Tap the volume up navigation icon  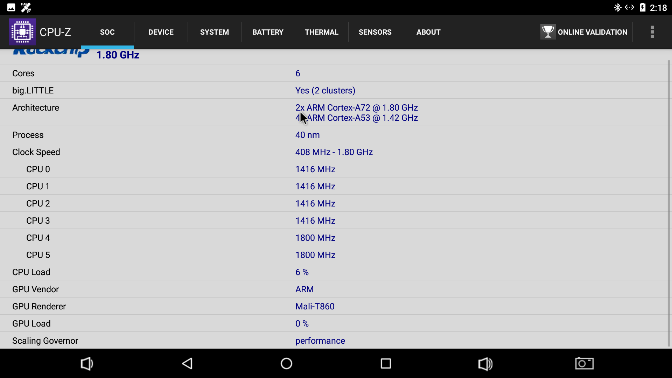tap(485, 364)
